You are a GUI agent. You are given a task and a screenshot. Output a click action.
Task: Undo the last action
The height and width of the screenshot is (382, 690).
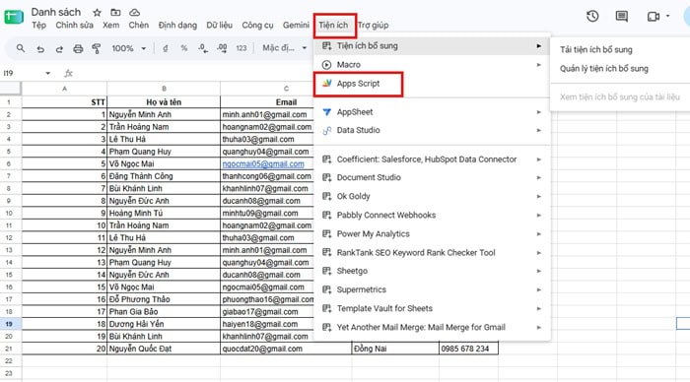pos(40,48)
